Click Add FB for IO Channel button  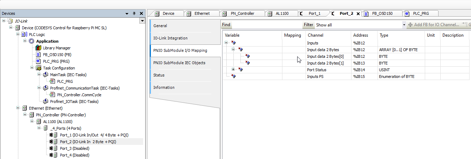(434, 25)
